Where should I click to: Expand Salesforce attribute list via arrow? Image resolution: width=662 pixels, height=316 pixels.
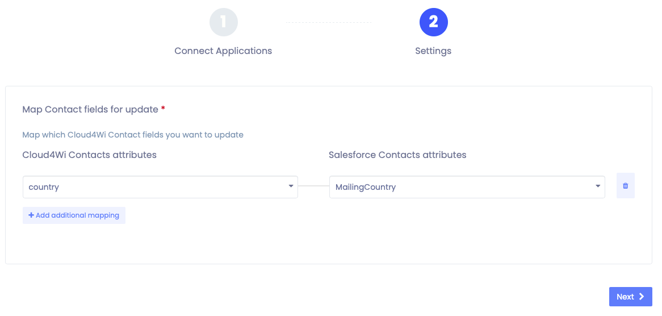(x=598, y=186)
